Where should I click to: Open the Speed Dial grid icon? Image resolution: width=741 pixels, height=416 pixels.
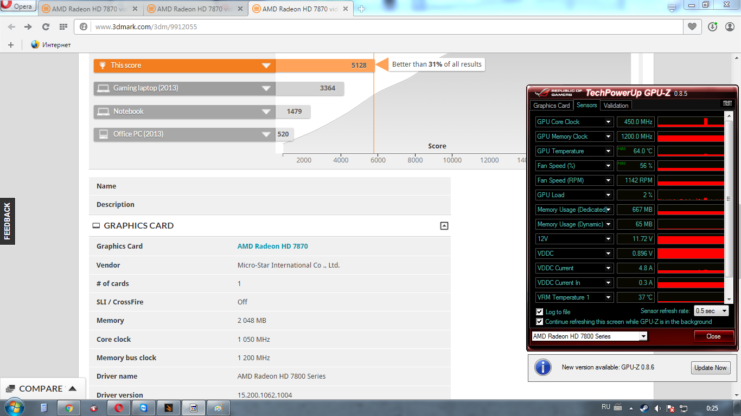(x=63, y=27)
